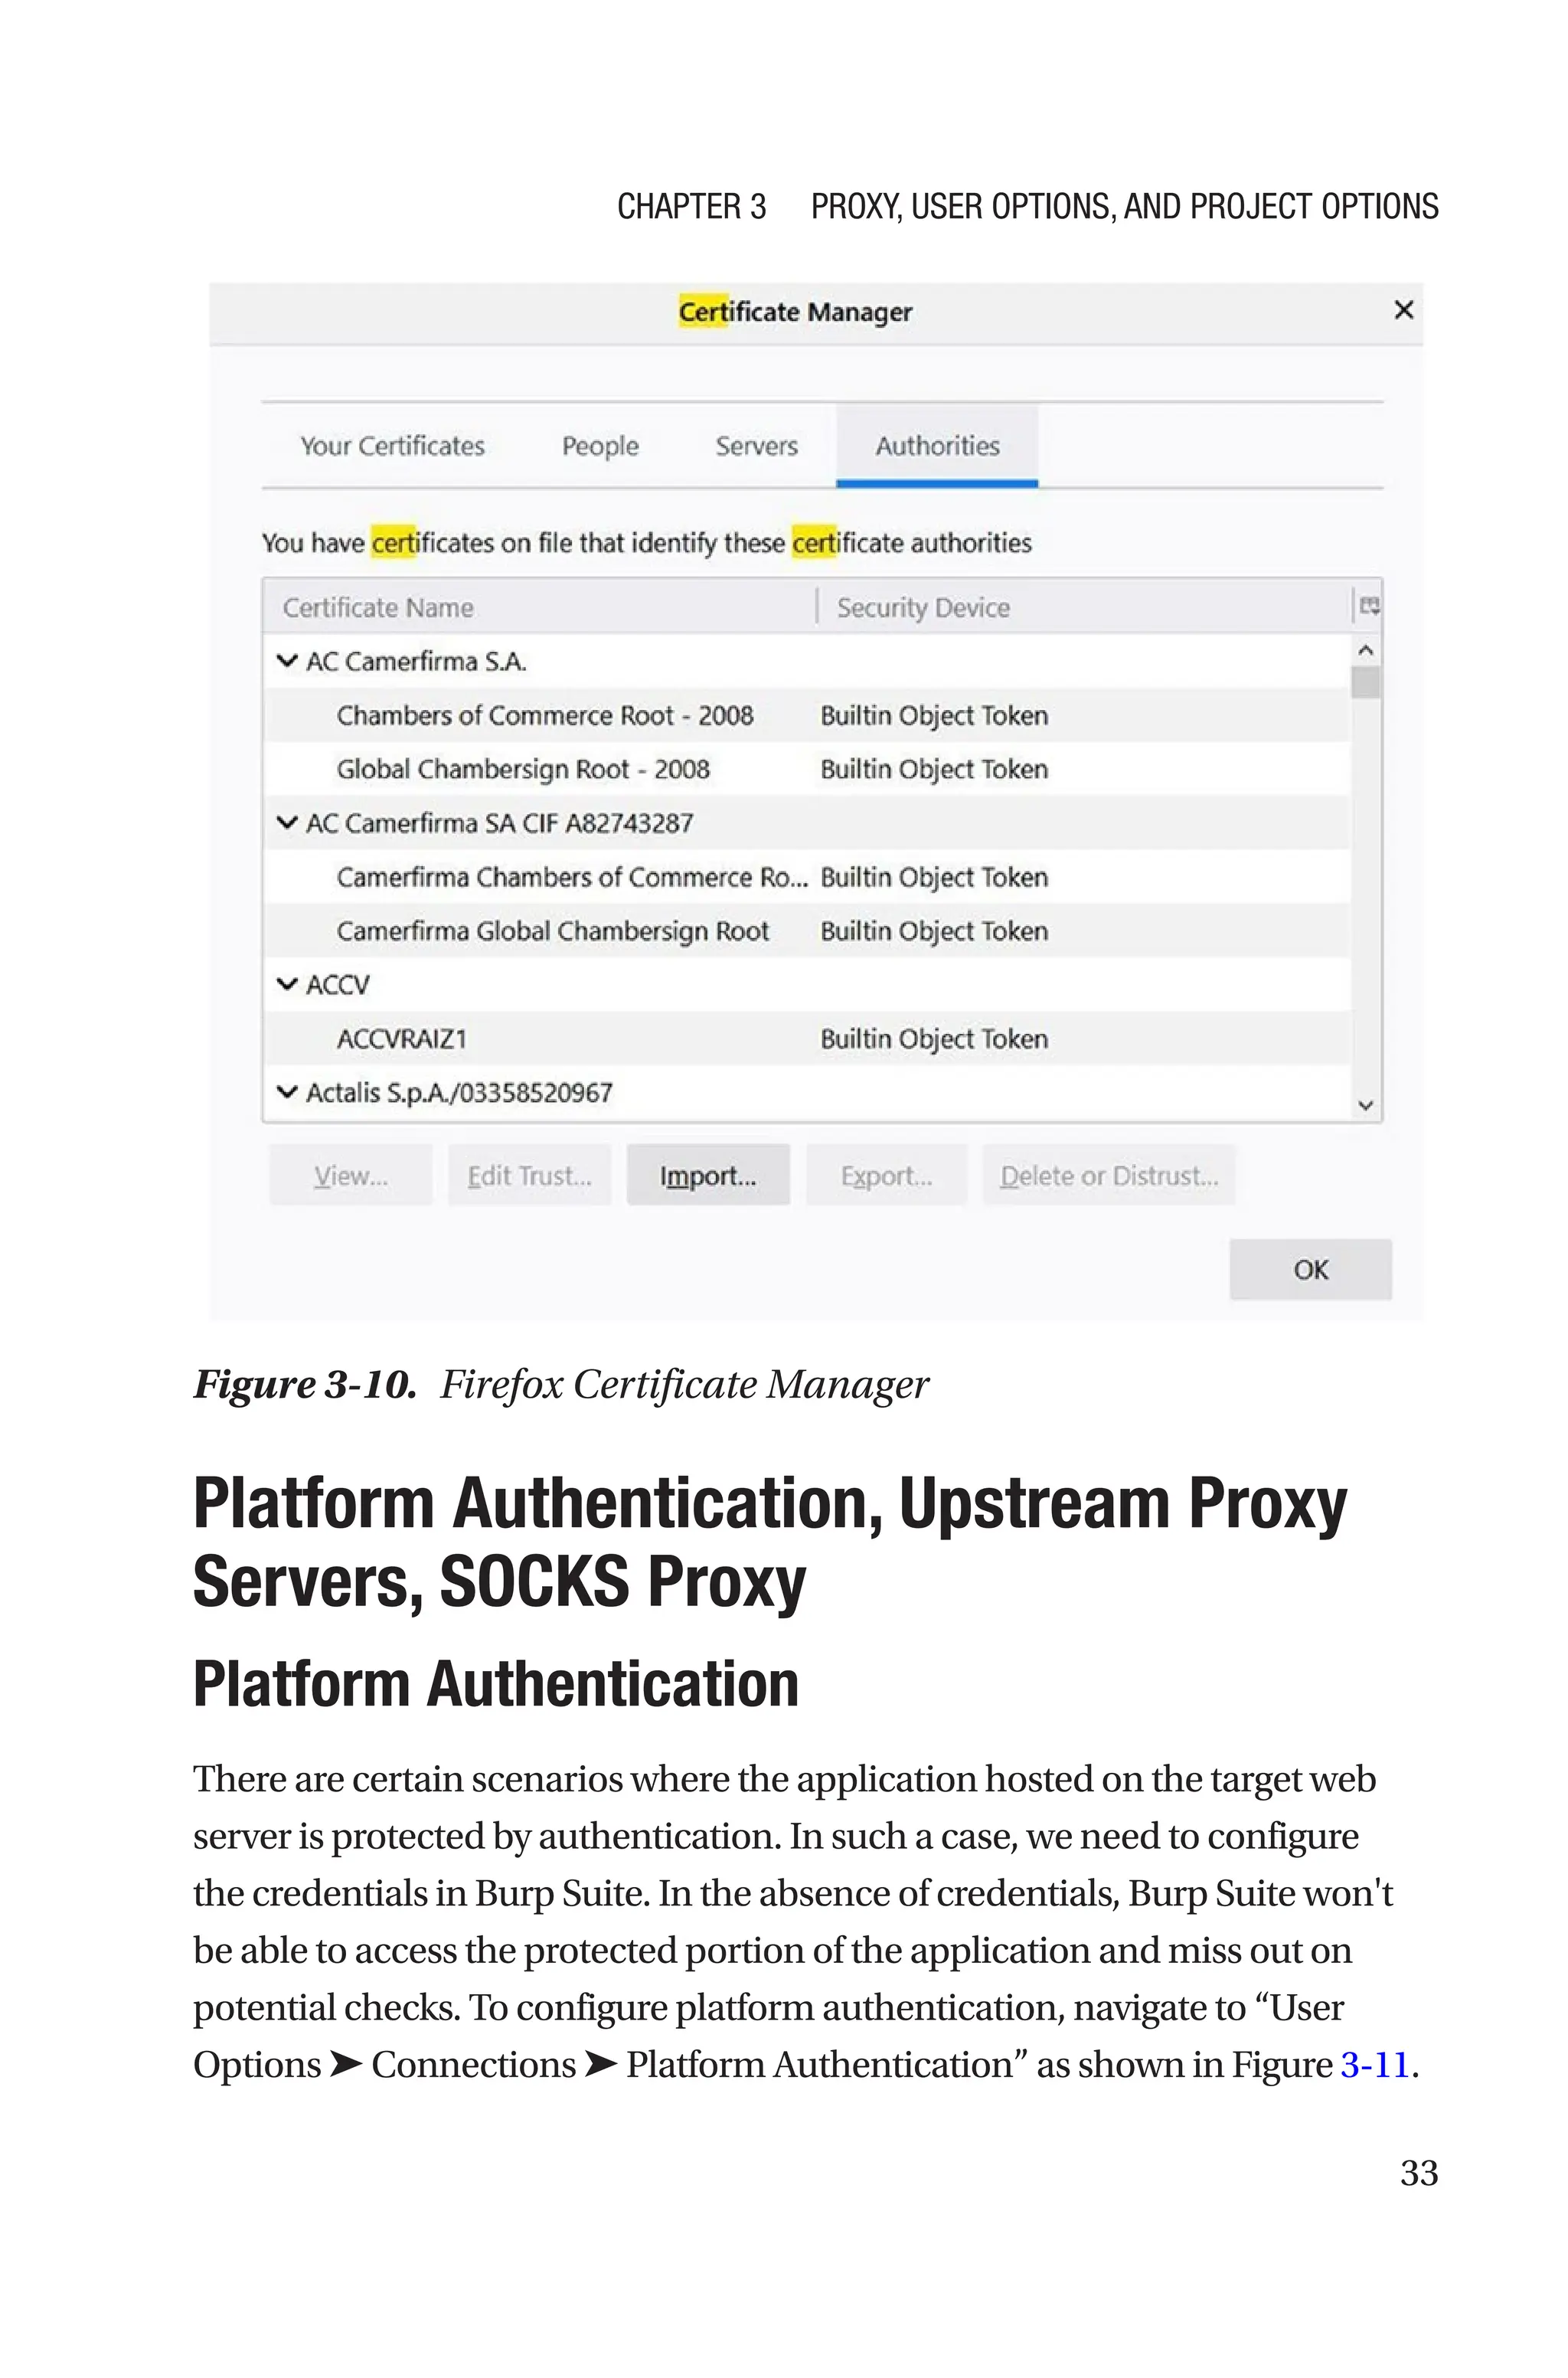Screen dimensions: 1568x2378
Task: Switch to Your Certificates tab
Action: click(392, 446)
